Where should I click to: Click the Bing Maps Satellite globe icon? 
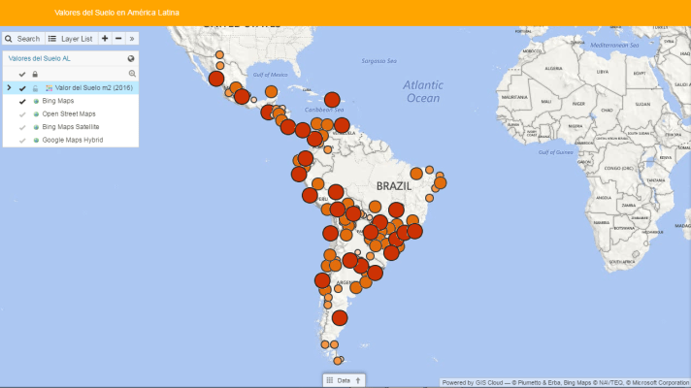tap(36, 127)
